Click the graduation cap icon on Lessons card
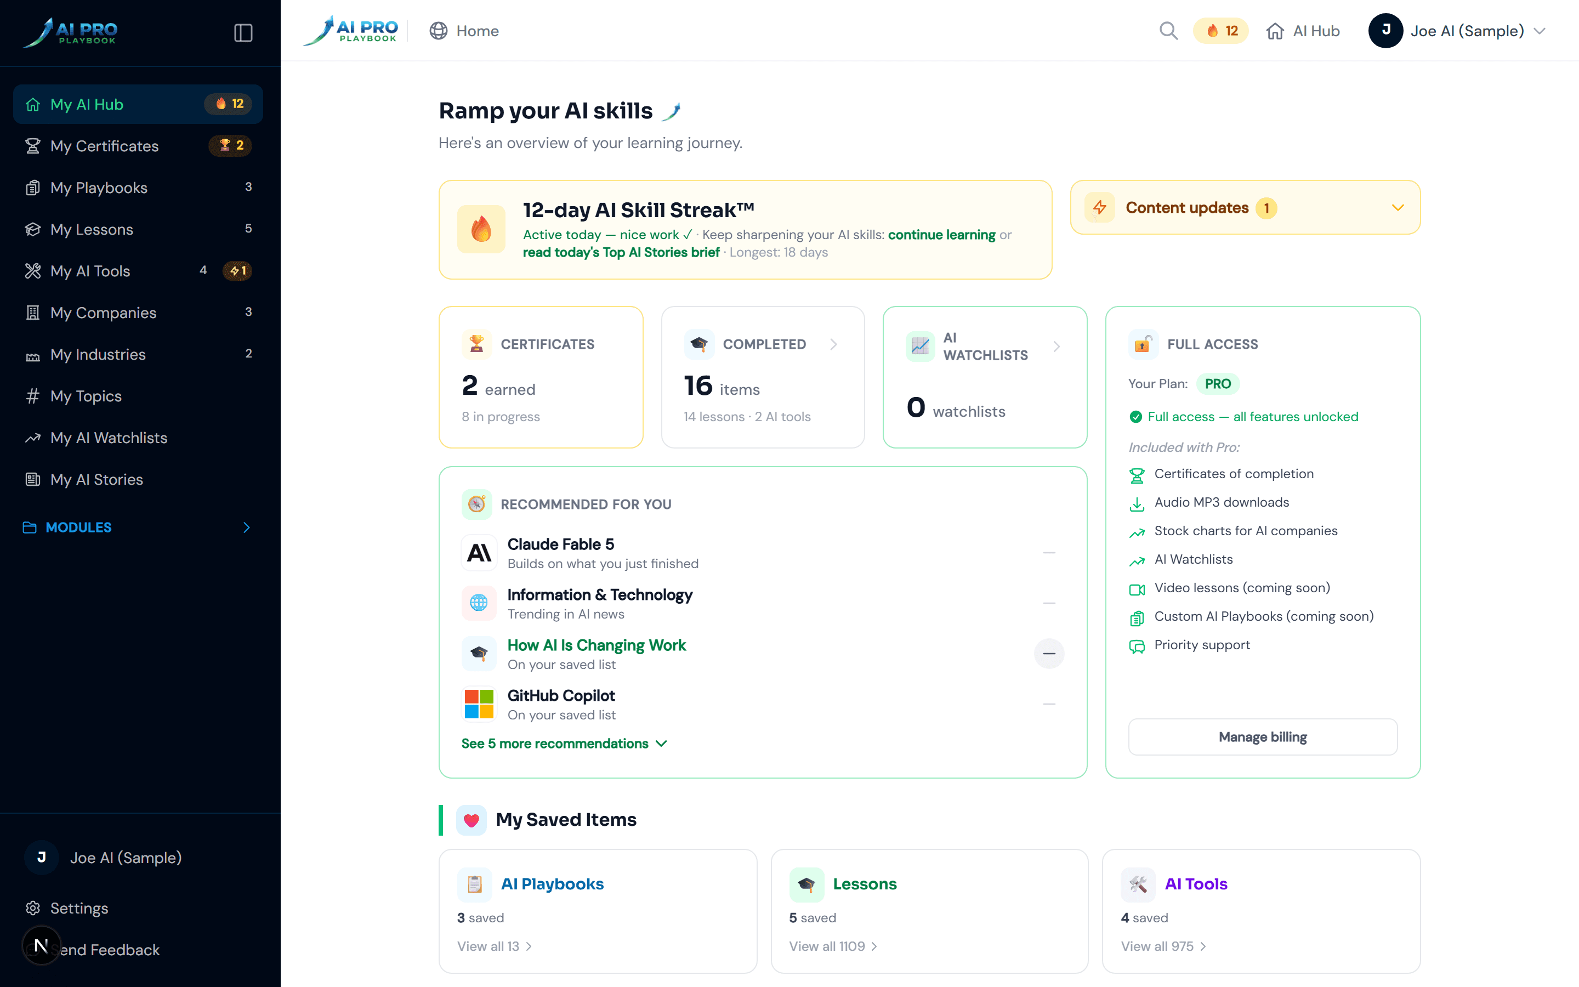The image size is (1579, 987). tap(807, 884)
